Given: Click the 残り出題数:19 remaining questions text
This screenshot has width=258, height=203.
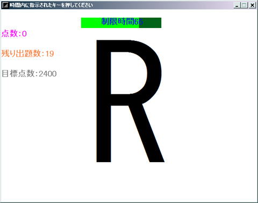Looking at the screenshot, I should [x=27, y=53].
